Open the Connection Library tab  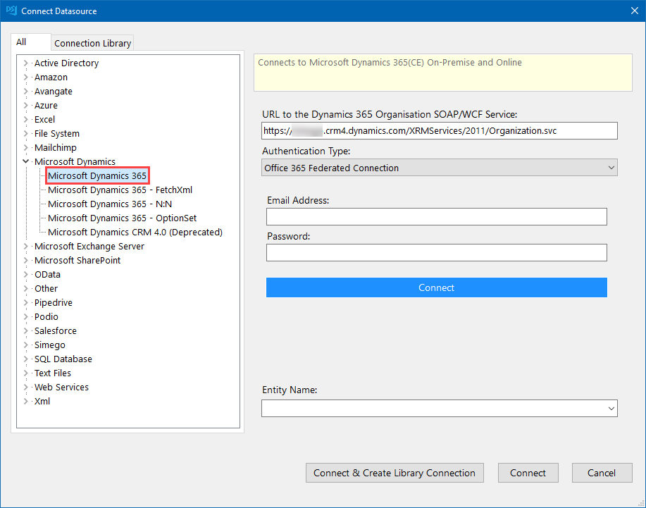pyautogui.click(x=92, y=43)
